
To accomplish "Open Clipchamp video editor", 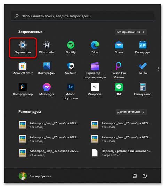I will coord(95,70).
